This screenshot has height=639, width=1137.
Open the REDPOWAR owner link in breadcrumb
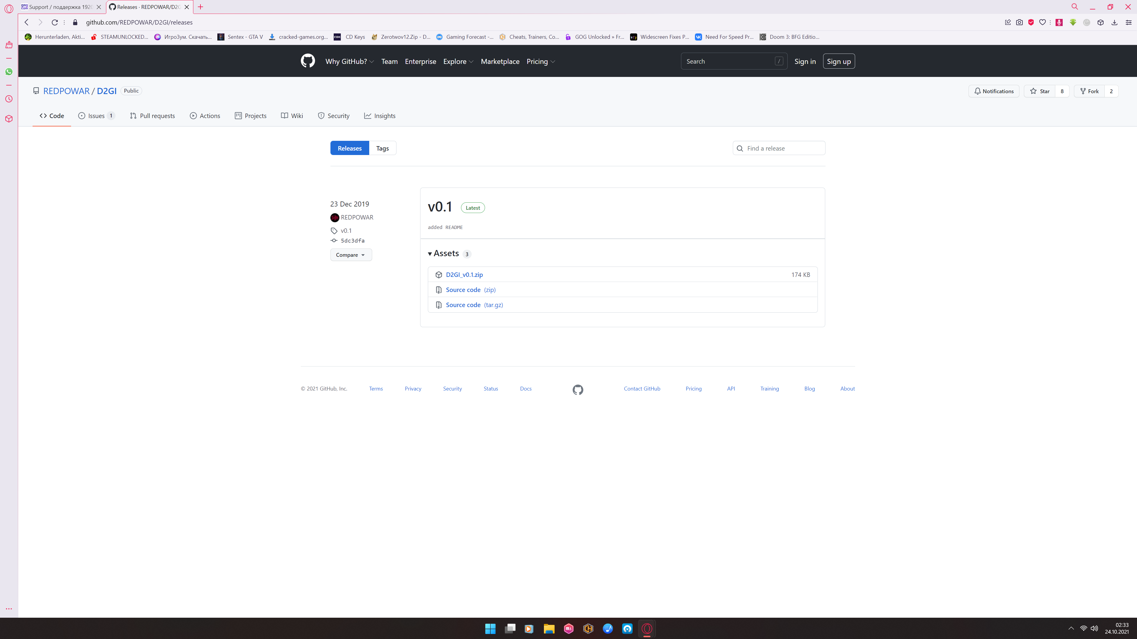[x=66, y=91]
